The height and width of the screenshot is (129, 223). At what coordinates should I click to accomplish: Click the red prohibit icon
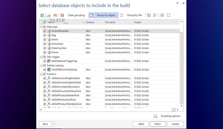(62, 15)
